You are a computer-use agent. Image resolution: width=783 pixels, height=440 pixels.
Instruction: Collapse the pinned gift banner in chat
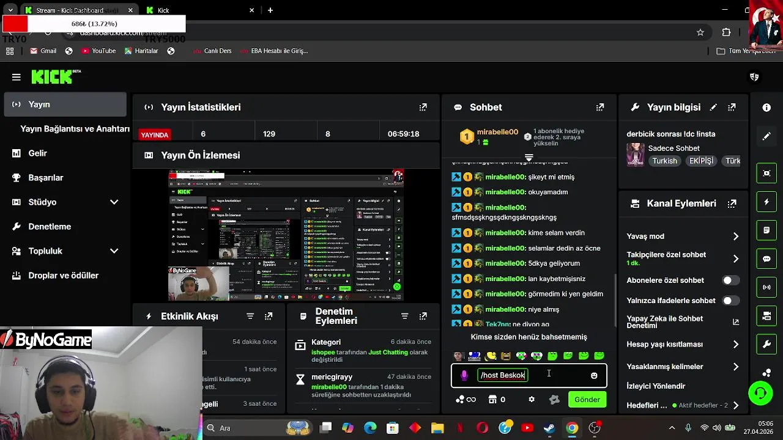tap(529, 157)
